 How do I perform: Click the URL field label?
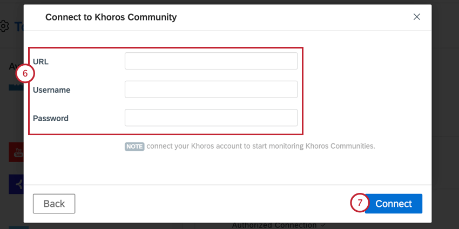pos(40,61)
